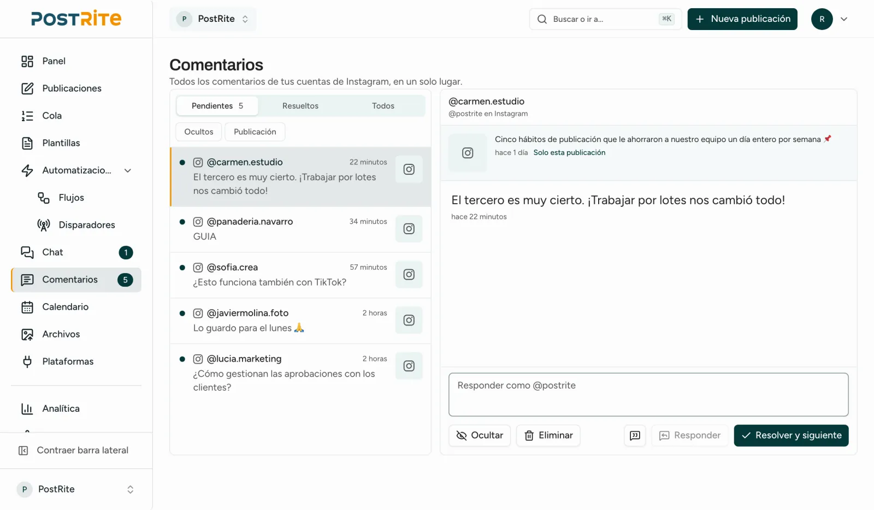Screen dimensions: 874x510
Task: Open the user avatar account menu chevron
Action: click(844, 19)
